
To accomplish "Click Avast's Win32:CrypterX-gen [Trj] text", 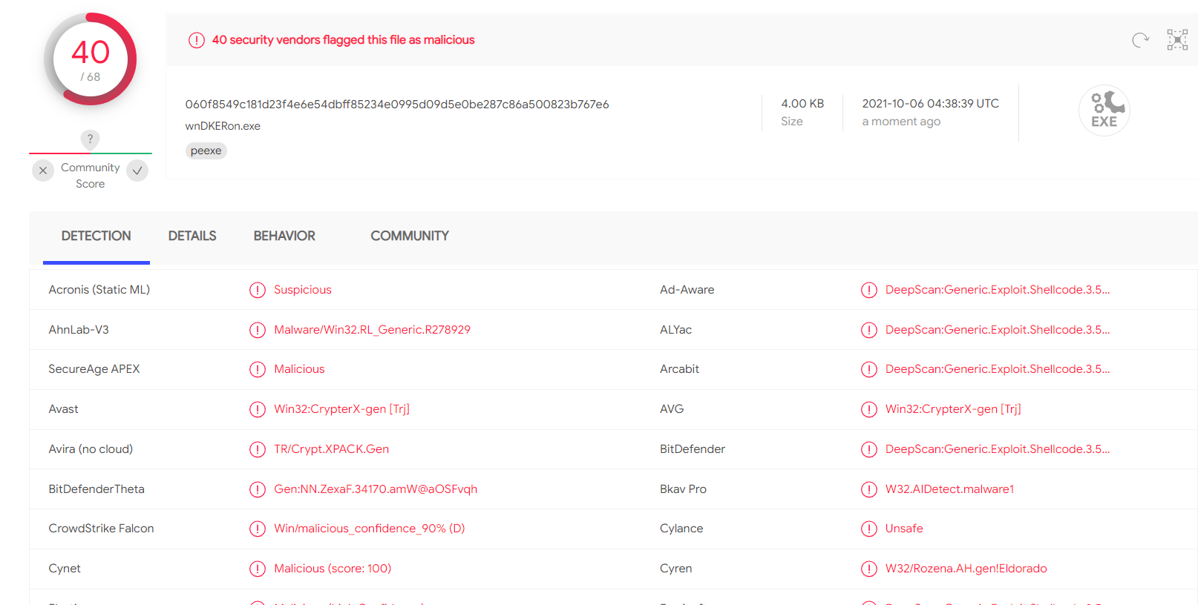I will (x=341, y=409).
